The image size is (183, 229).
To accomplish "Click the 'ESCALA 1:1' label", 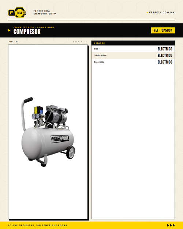I will [x=80, y=42].
